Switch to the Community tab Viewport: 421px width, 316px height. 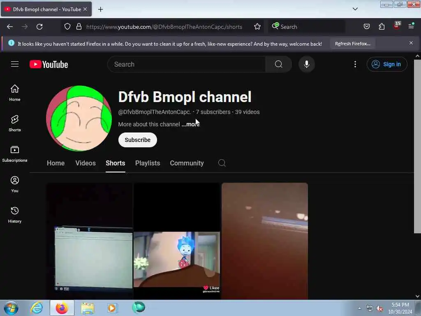point(187,163)
